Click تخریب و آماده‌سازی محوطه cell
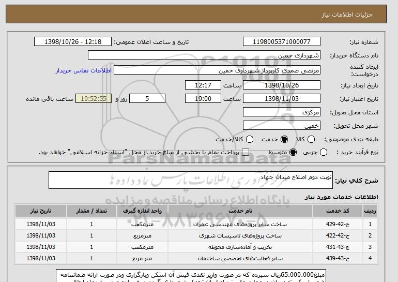 (x=240, y=247)
